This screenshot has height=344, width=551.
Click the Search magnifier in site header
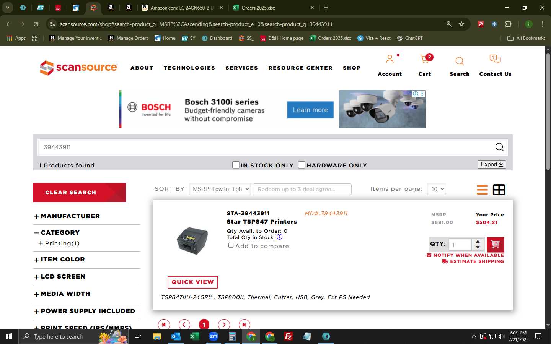460,61
